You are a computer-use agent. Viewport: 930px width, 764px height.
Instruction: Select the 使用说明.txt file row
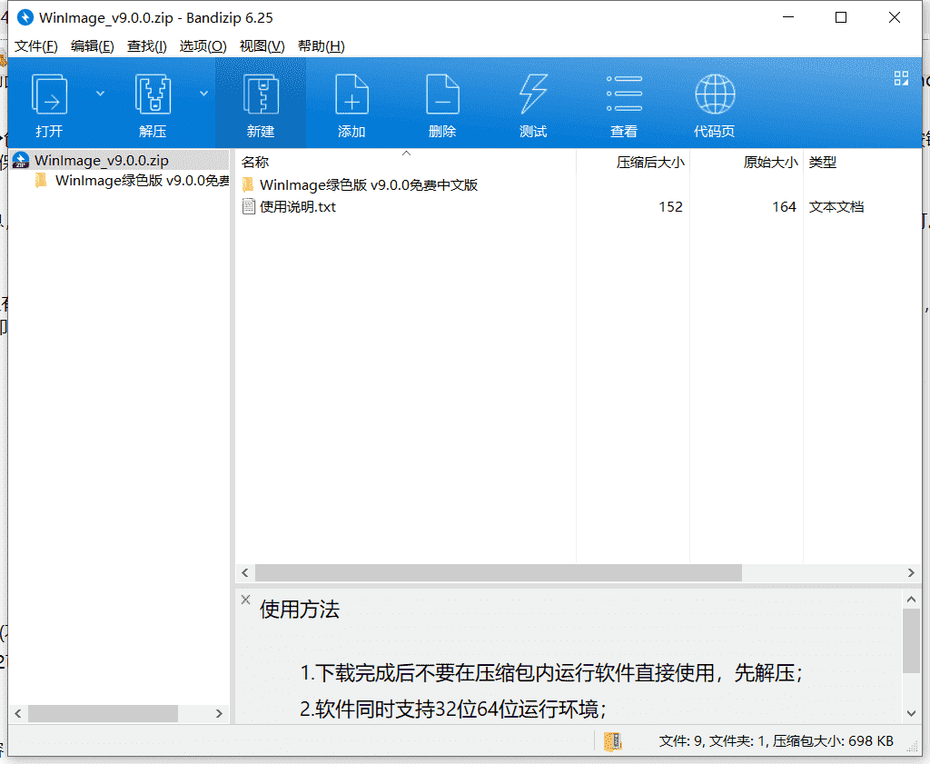coord(579,206)
